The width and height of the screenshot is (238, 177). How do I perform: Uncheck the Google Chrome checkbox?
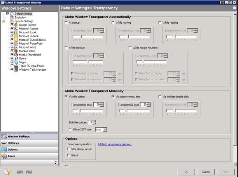(x=12, y=25)
